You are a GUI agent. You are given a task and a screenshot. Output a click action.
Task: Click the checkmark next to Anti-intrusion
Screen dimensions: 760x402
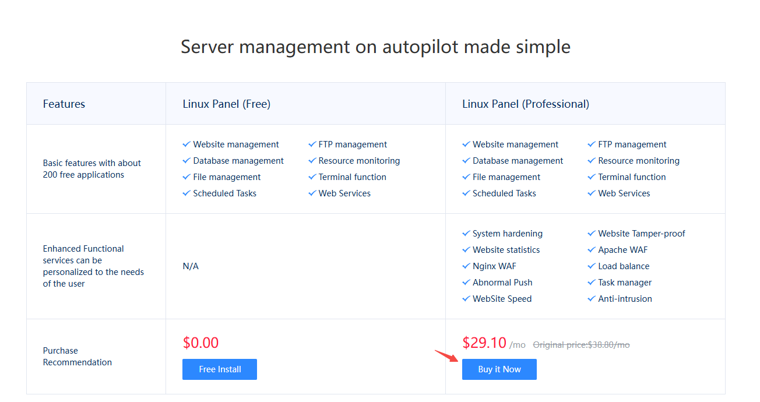pos(592,299)
